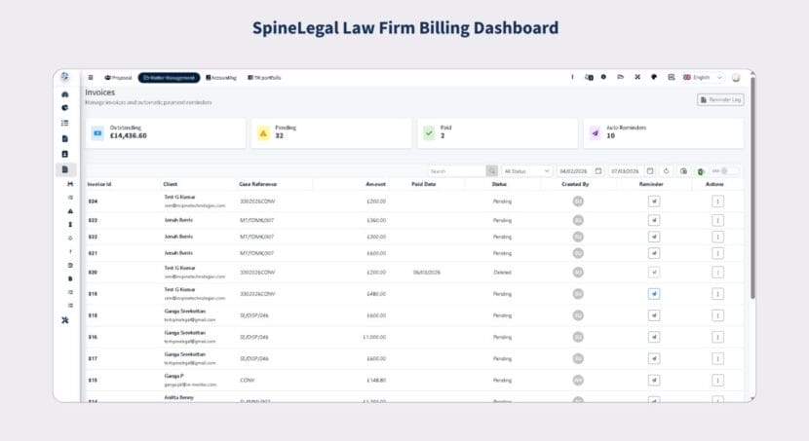Click the green Excel export icon

[x=701, y=171]
